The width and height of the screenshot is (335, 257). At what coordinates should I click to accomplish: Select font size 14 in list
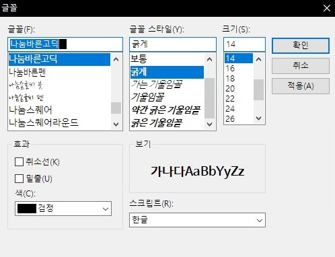coord(239,59)
